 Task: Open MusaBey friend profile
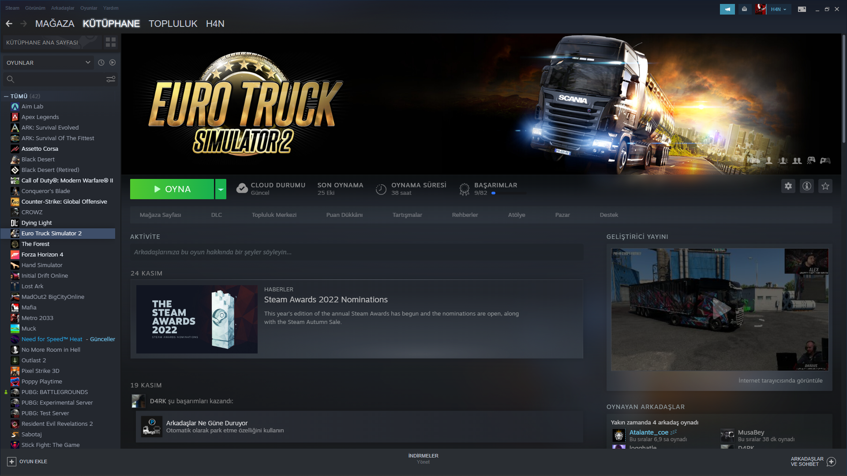coord(751,432)
